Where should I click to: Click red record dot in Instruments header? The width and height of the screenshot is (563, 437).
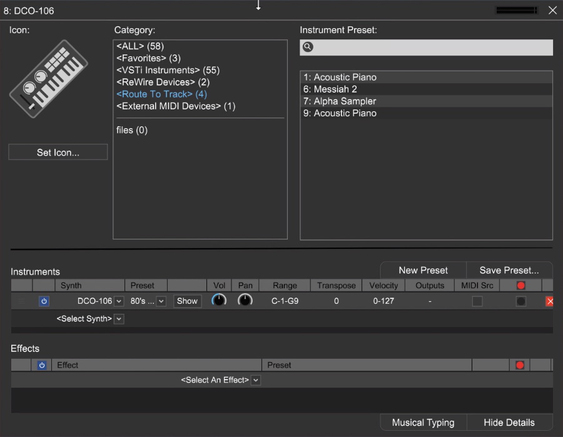pyautogui.click(x=520, y=286)
